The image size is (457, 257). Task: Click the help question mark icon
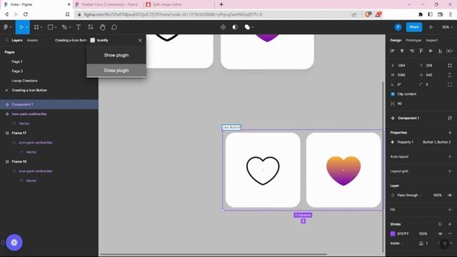pyautogui.click(x=444, y=244)
